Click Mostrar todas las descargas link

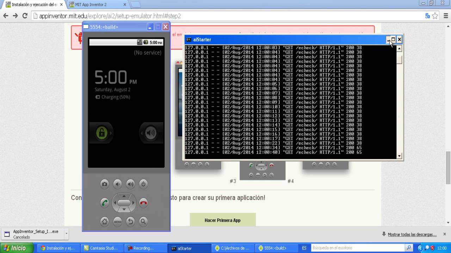click(412, 234)
